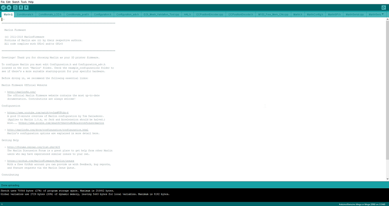Open the Edit menu
This screenshot has height=206, width=389.
click(8, 2)
